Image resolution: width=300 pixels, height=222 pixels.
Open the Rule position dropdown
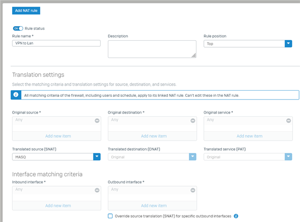pyautogui.click(x=248, y=43)
